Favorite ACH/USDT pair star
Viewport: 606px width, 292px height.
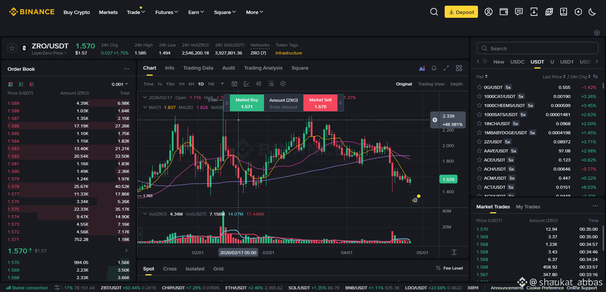[x=479, y=169]
